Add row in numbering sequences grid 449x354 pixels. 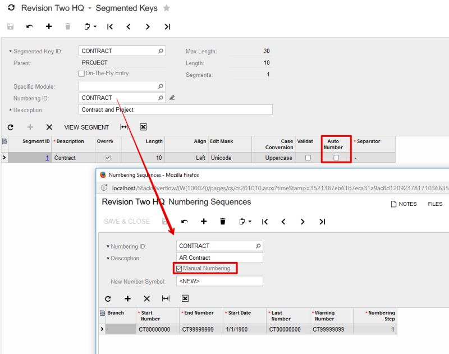point(128,299)
